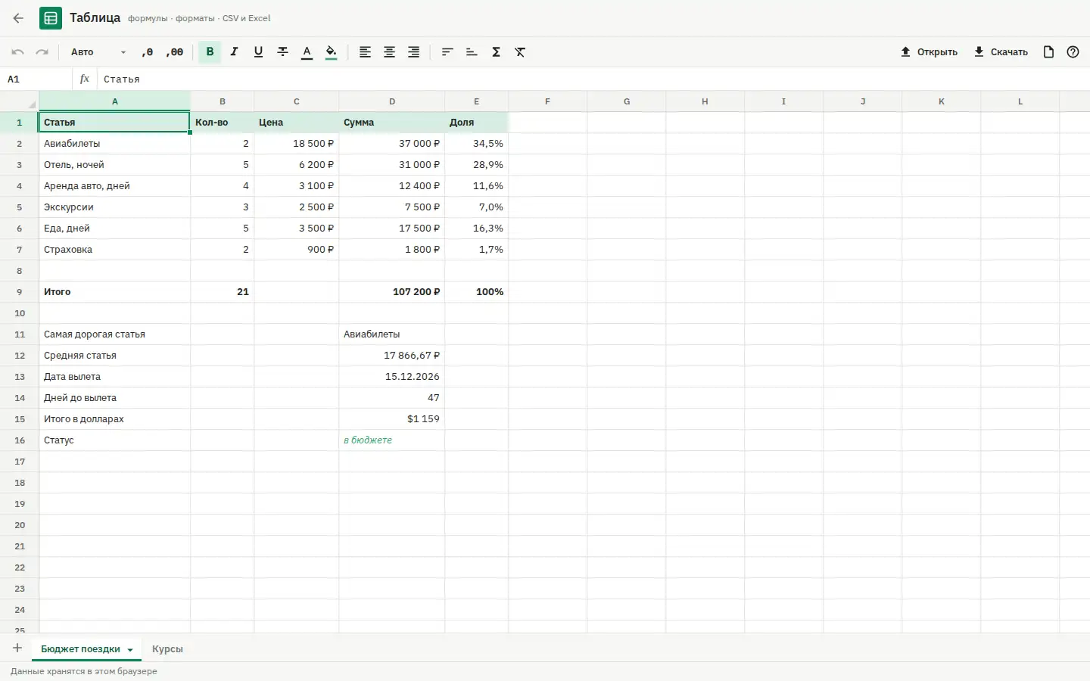Toggle strikethrough formatting
Viewport: 1090px width, 681px height.
click(282, 52)
